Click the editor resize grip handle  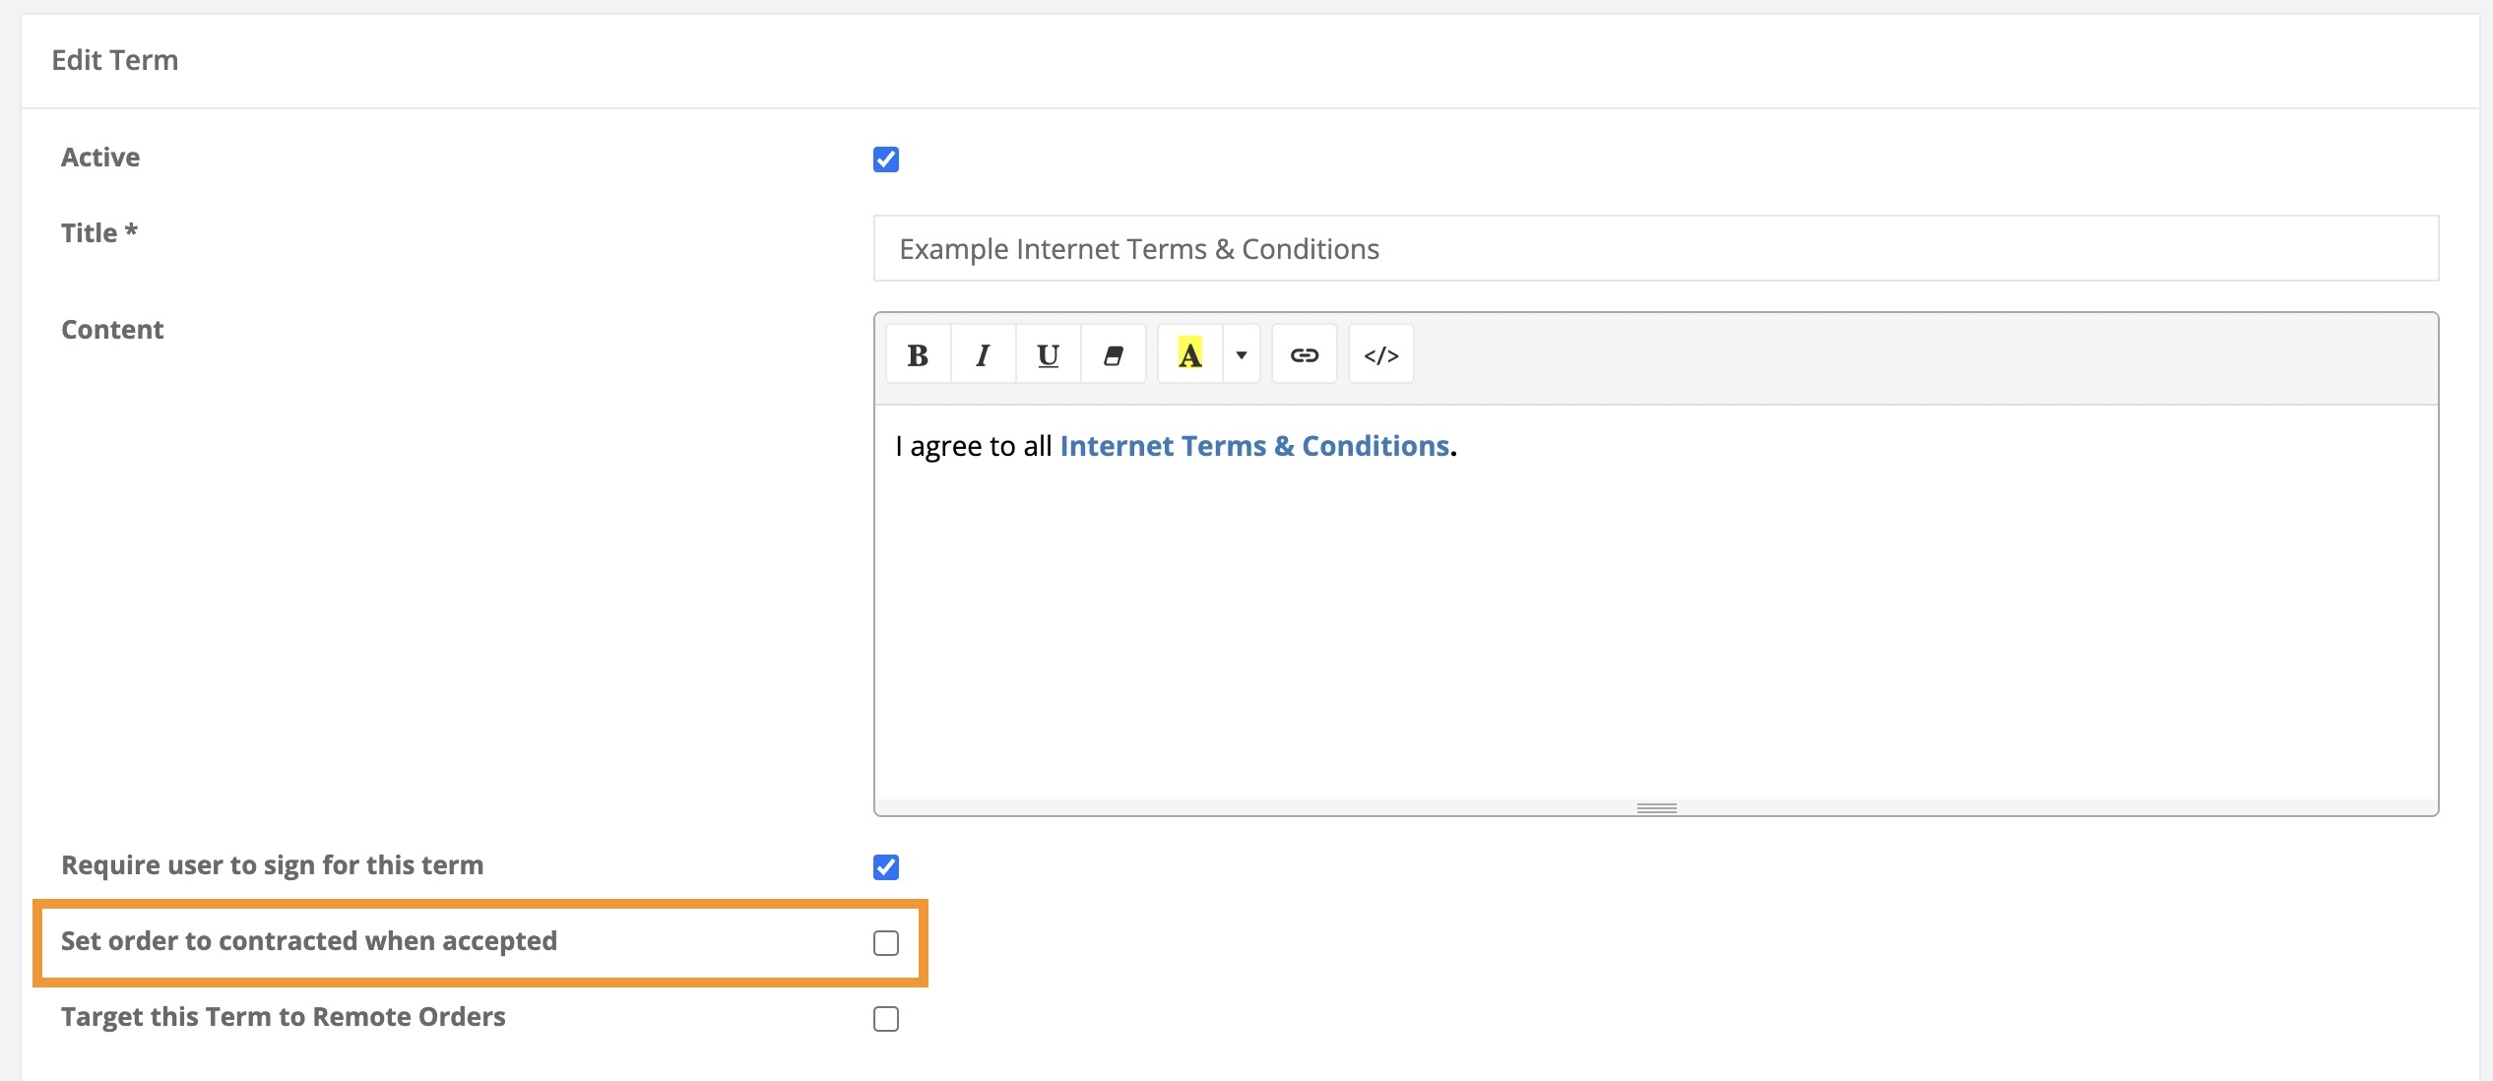coord(1657,807)
